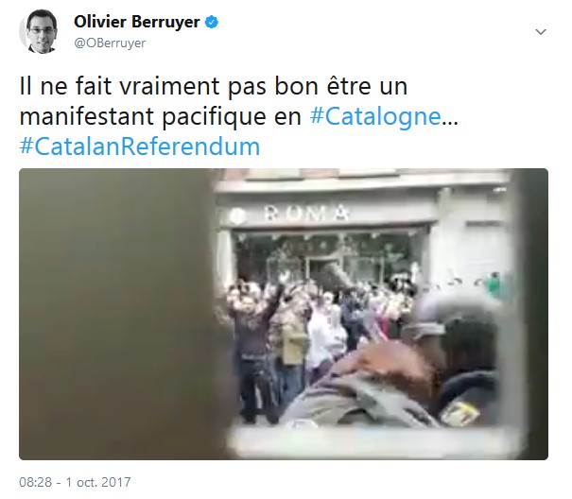The width and height of the screenshot is (572, 499).
Task: Open Olivier Berruyer's profile picture
Action: (x=39, y=31)
